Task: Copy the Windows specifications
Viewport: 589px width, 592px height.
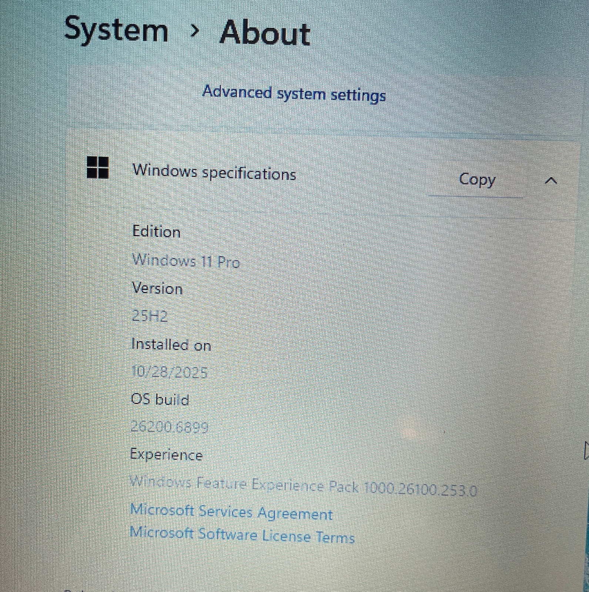Action: pyautogui.click(x=477, y=180)
